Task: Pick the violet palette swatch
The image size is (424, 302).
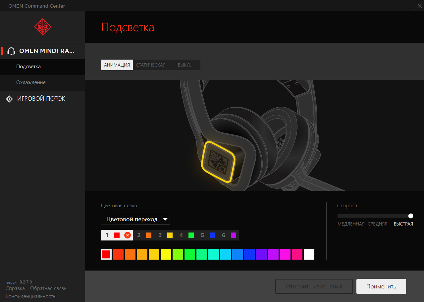Action: point(261,254)
